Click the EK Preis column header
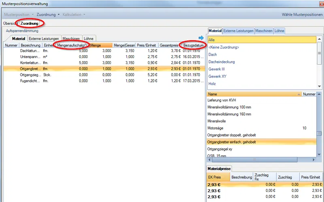324x202 pixels. click(215, 177)
